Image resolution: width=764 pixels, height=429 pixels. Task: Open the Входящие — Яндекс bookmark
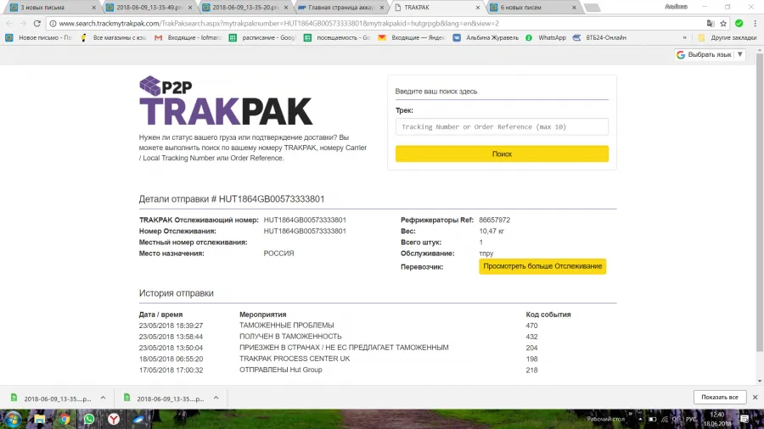[412, 37]
